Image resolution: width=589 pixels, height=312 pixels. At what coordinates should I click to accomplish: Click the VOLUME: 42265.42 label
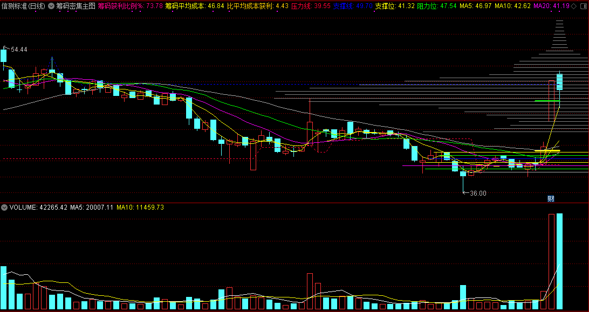point(38,207)
